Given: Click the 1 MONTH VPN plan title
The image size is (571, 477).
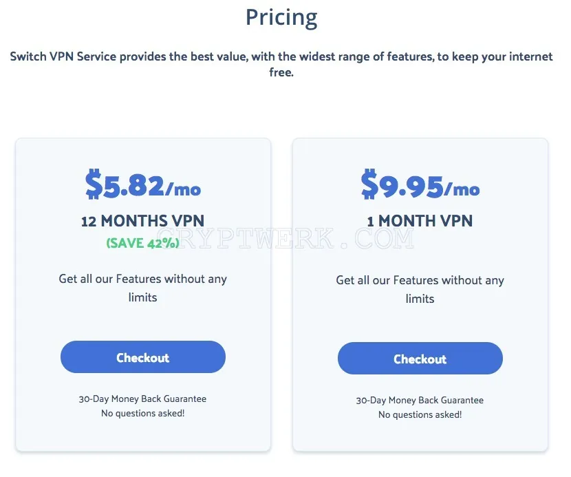Looking at the screenshot, I should (x=420, y=221).
